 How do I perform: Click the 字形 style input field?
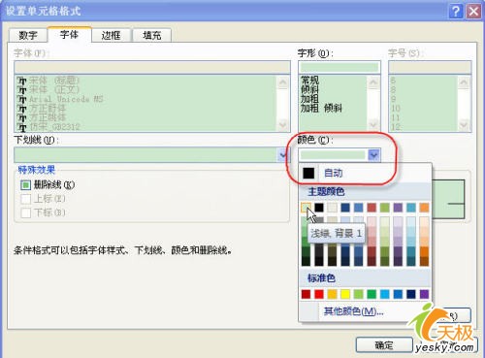pos(339,67)
